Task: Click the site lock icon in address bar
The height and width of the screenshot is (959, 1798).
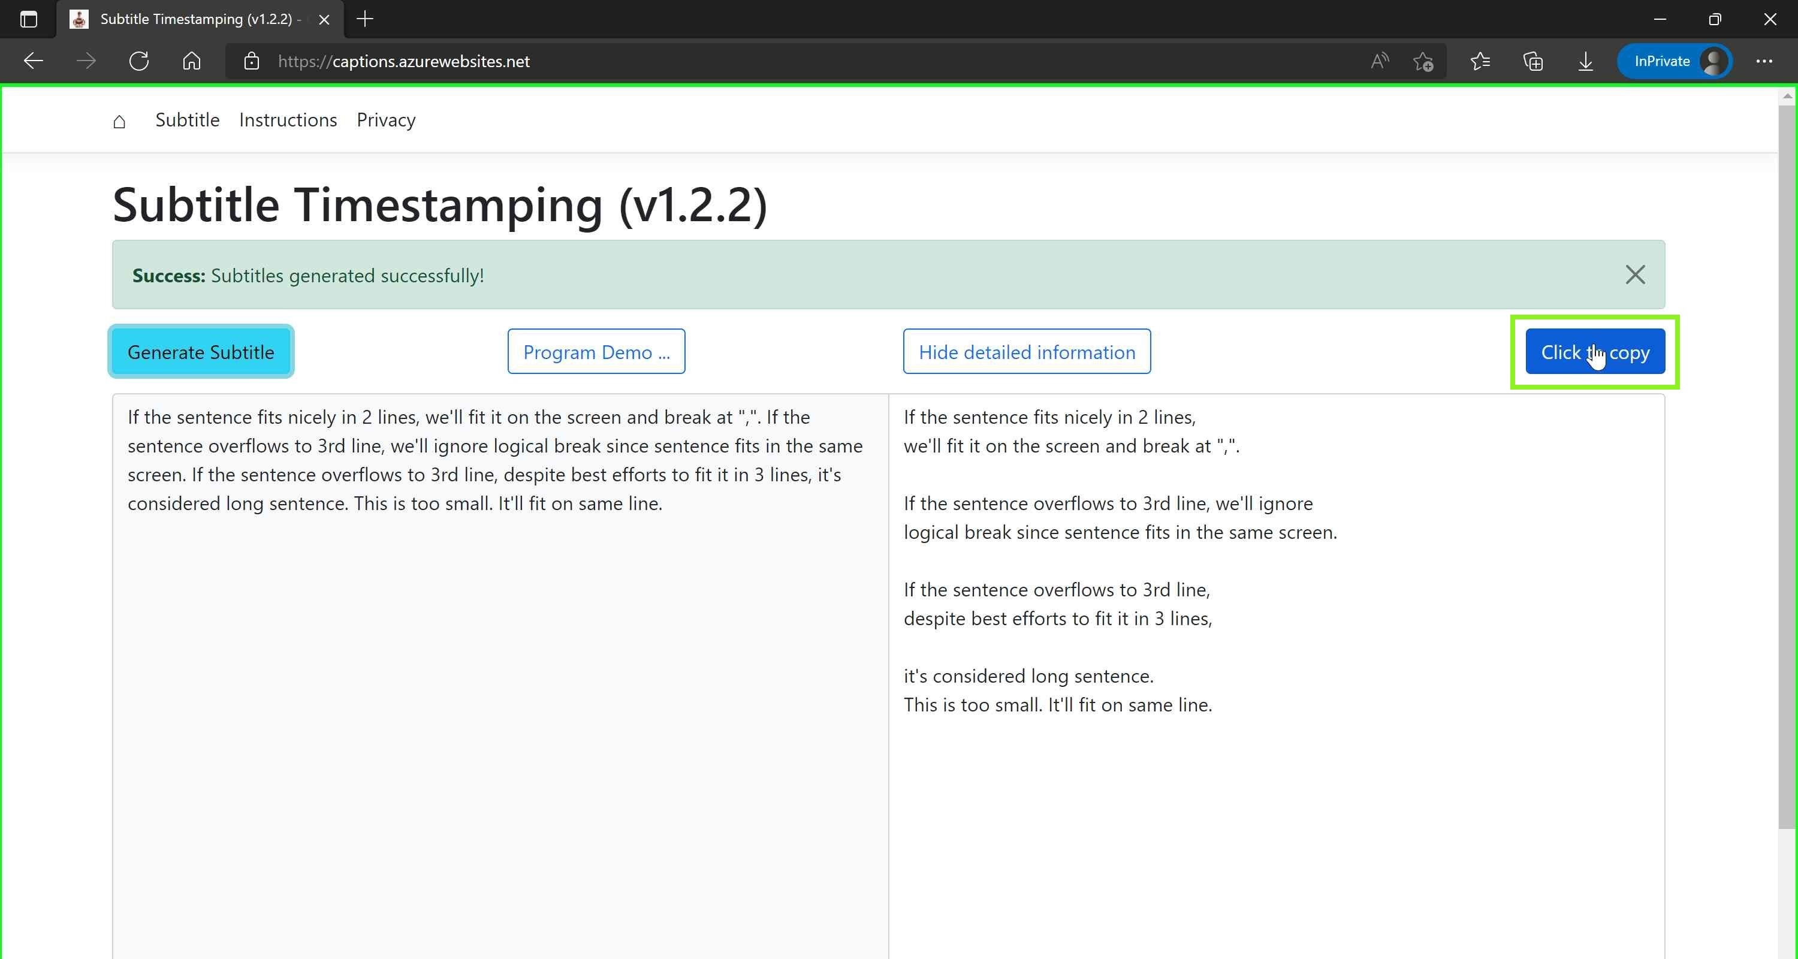Action: [x=251, y=61]
